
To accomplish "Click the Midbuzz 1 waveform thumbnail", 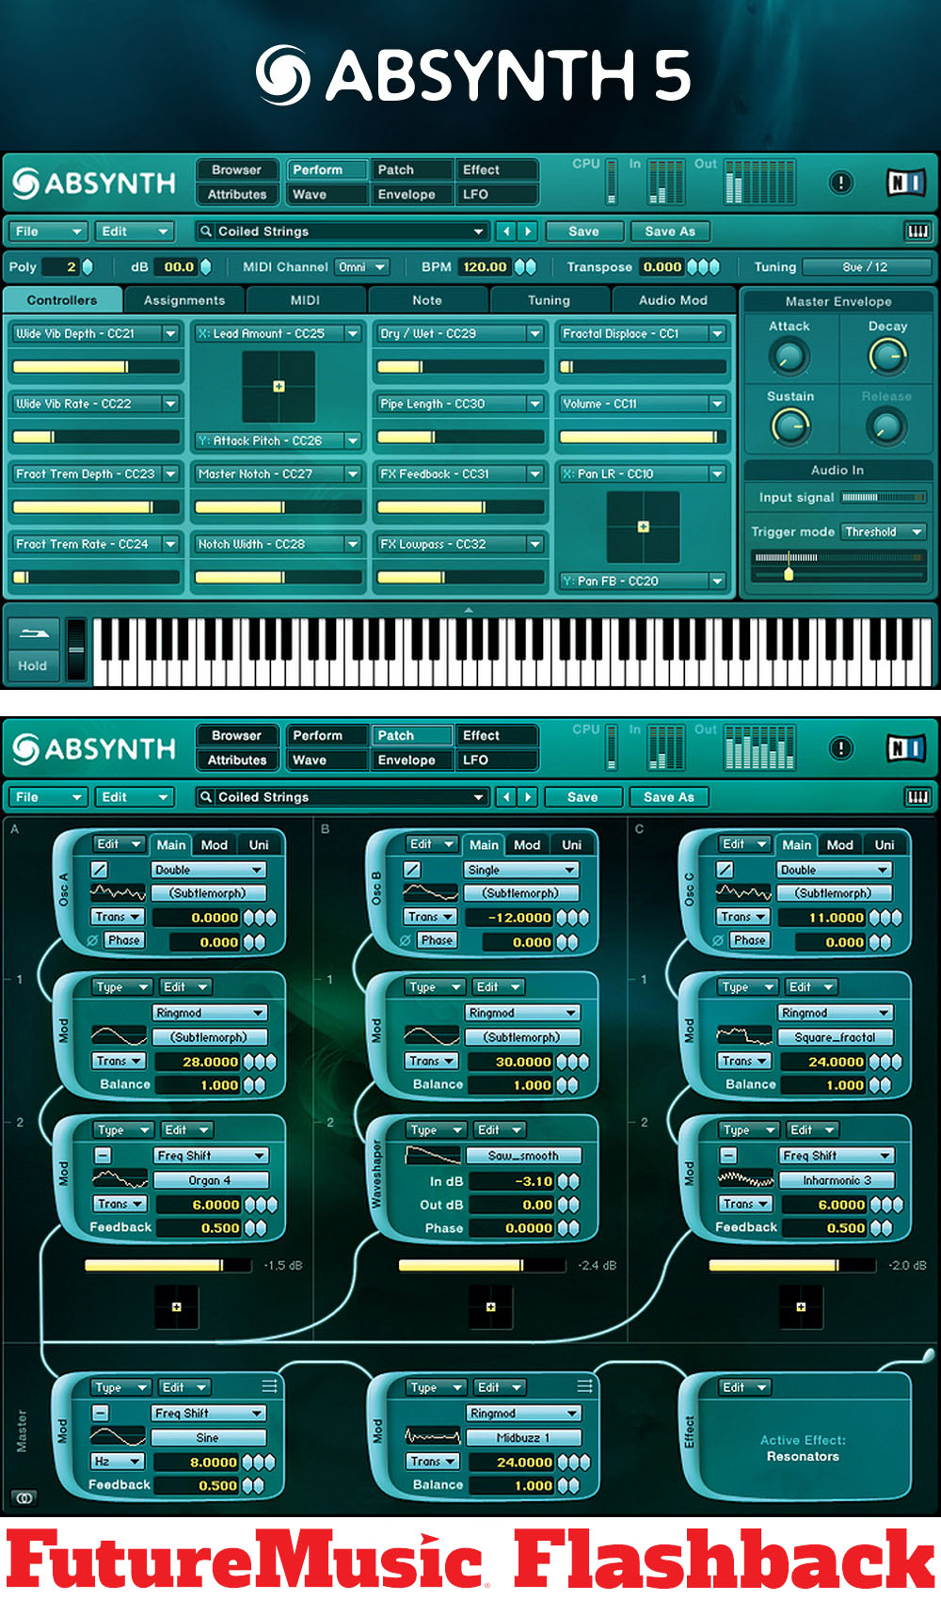I will [x=432, y=1437].
